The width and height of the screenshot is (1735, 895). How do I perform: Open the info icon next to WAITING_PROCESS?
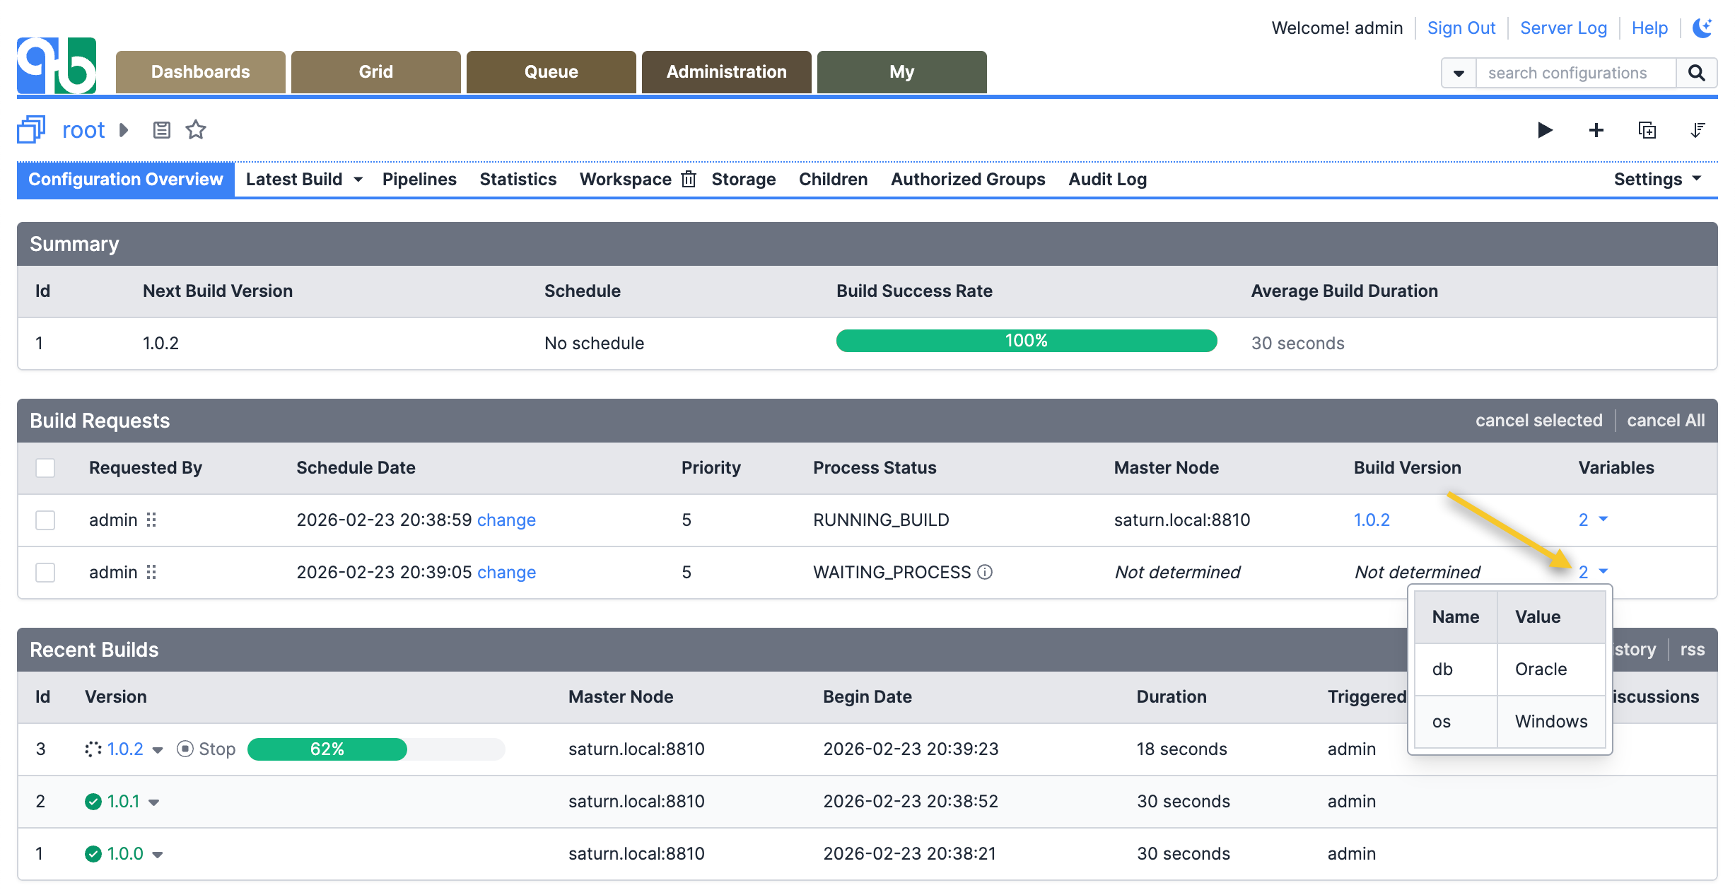986,571
